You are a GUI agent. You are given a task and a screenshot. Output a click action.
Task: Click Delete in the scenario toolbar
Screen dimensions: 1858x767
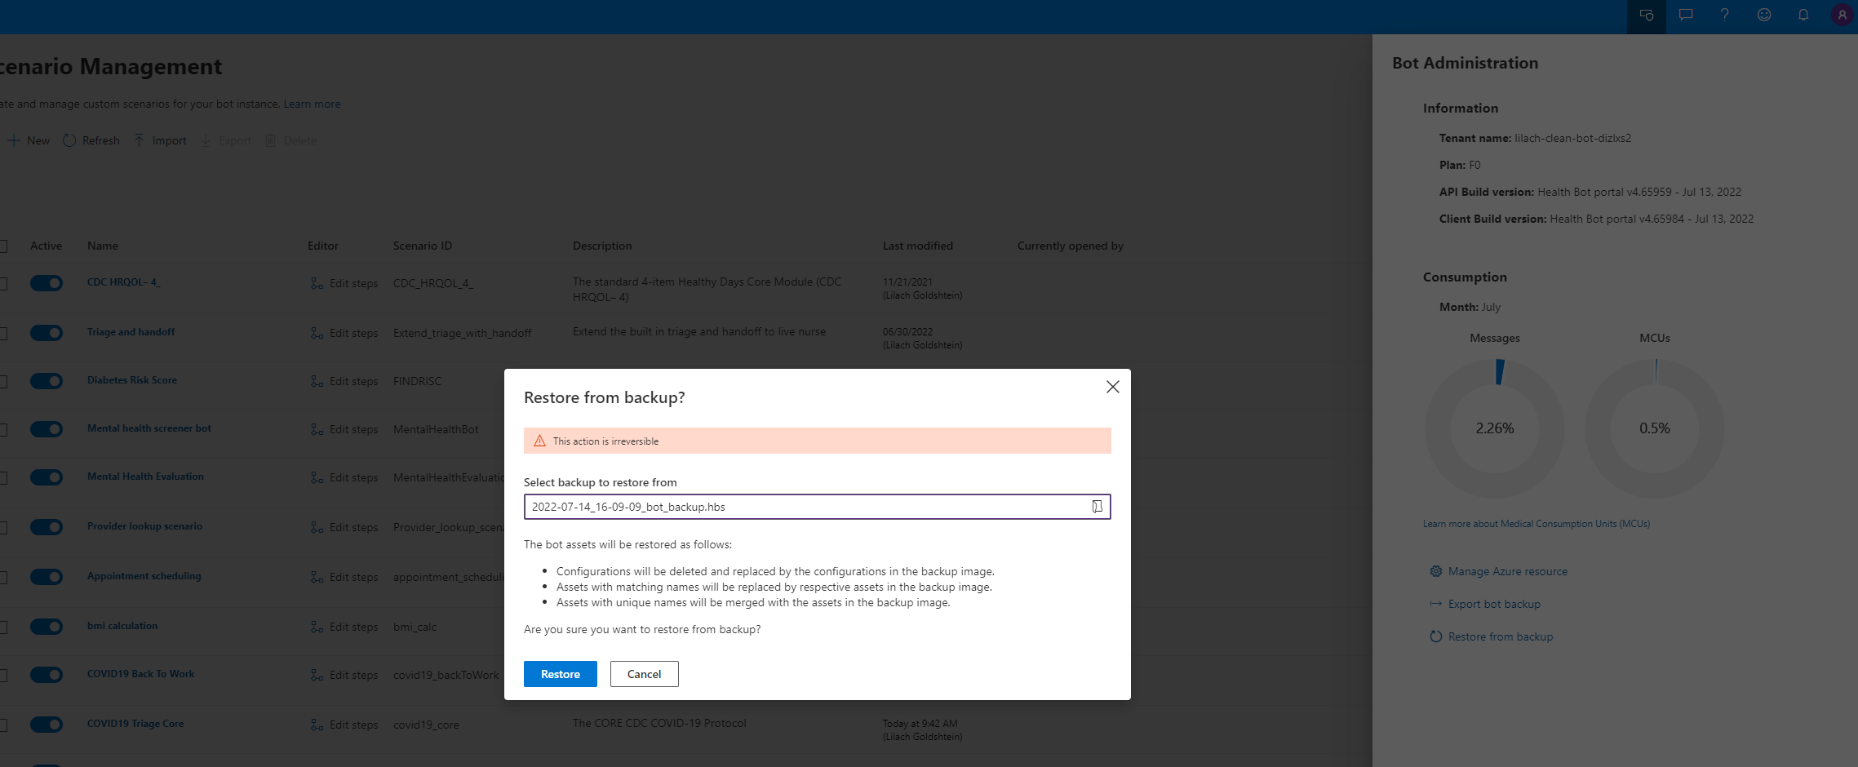coord(290,140)
